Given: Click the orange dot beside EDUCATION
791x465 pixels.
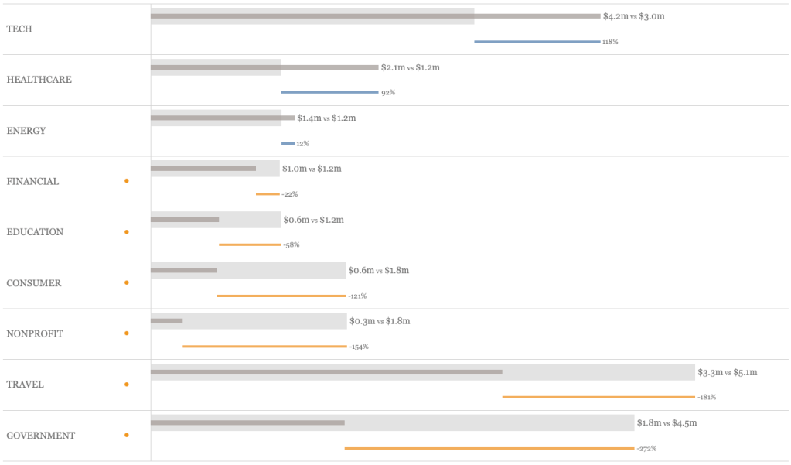Looking at the screenshot, I should [127, 231].
